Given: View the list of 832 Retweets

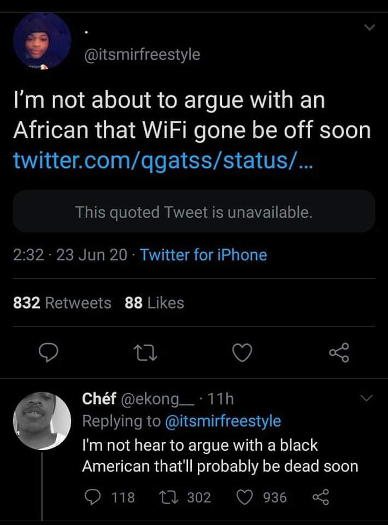Looking at the screenshot, I should pos(62,302).
